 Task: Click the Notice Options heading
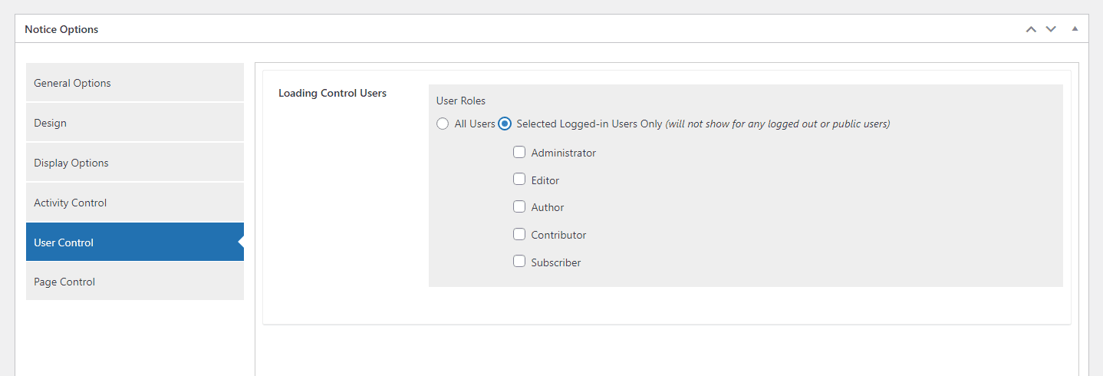click(x=61, y=29)
